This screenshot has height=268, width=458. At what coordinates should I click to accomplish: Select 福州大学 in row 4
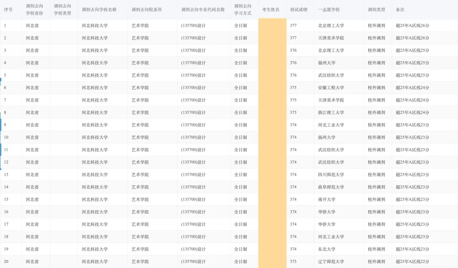point(327,63)
